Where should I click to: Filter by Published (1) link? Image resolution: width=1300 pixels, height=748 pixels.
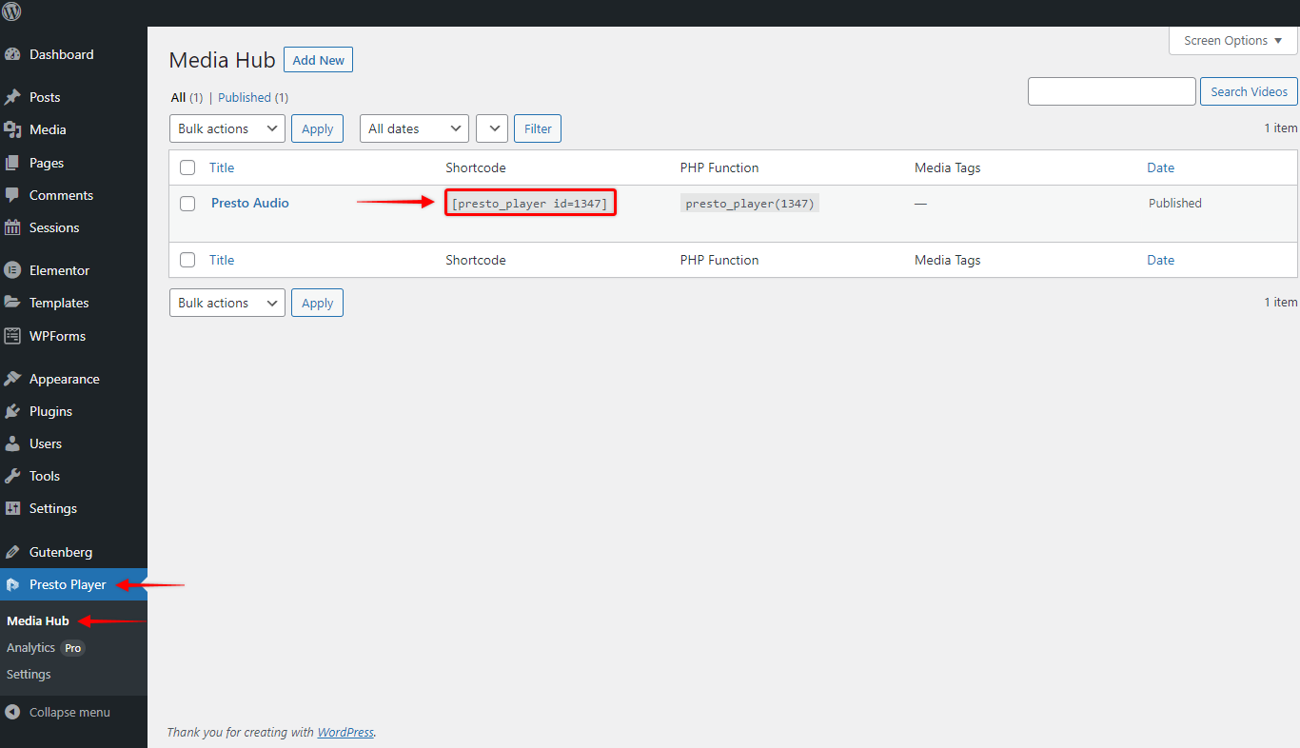253,97
